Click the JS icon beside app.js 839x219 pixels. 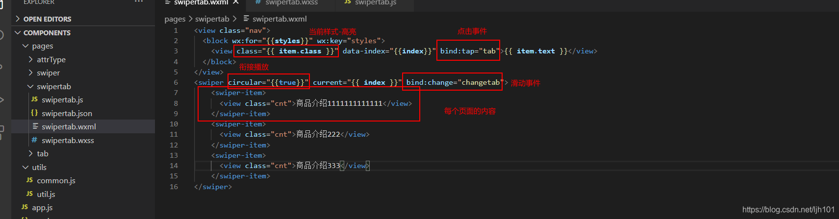pyautogui.click(x=25, y=207)
